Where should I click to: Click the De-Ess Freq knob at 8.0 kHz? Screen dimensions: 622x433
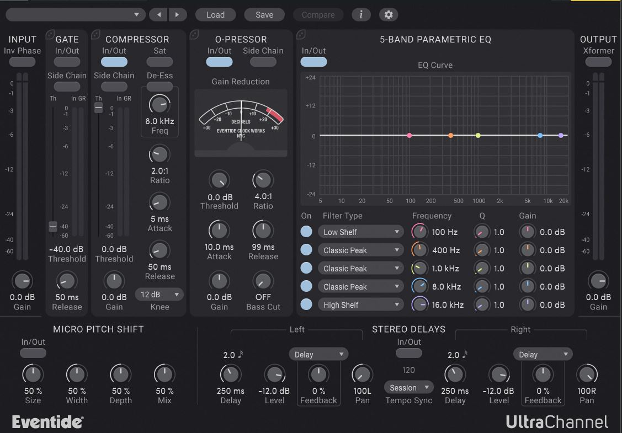pyautogui.click(x=160, y=105)
